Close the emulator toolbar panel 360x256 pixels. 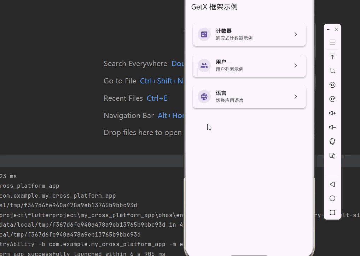tap(336, 29)
